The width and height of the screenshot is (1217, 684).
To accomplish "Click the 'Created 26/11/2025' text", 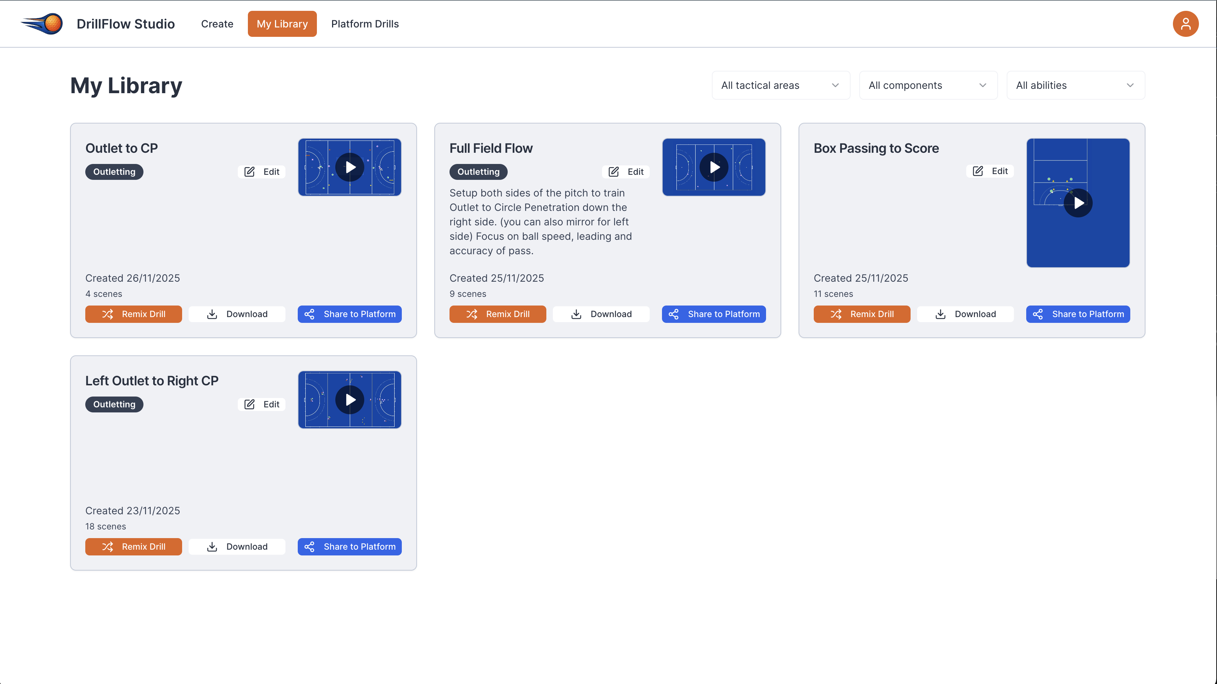I will [x=132, y=278].
